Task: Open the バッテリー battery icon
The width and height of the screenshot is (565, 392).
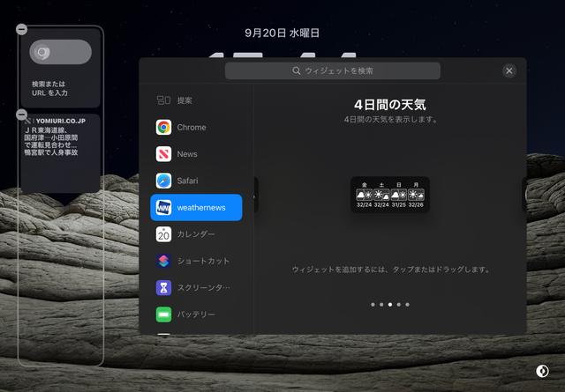Action: tap(163, 314)
